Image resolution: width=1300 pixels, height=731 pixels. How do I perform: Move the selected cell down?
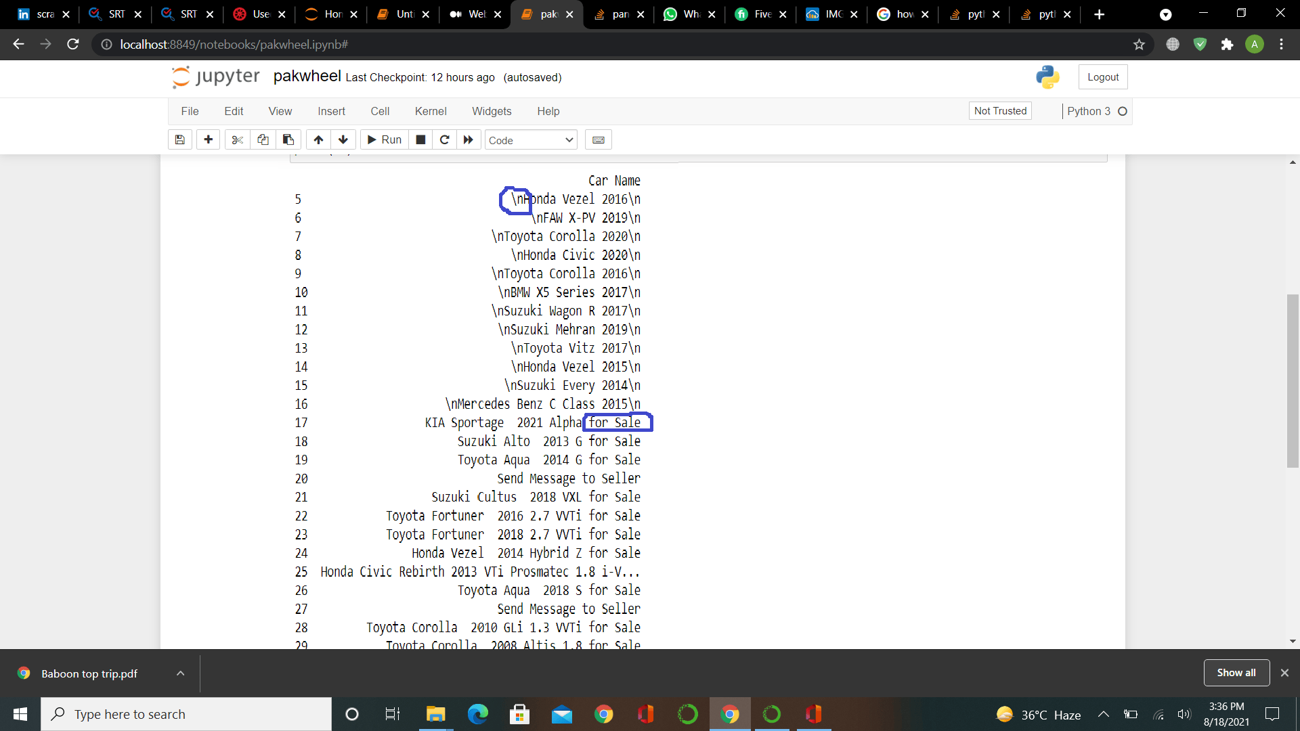coord(343,140)
